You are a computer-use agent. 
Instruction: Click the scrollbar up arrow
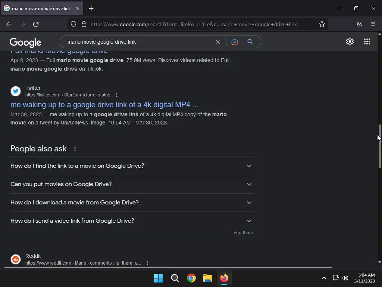[379, 34]
